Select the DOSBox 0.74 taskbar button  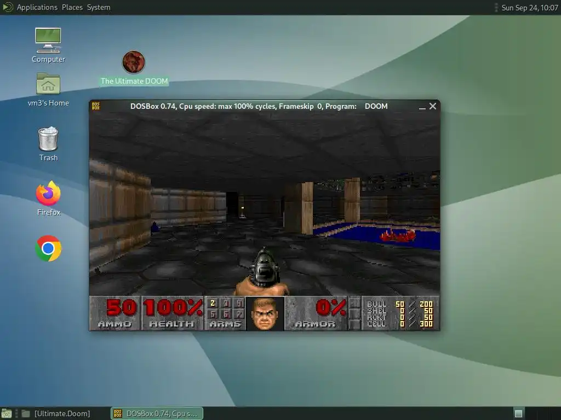(x=157, y=413)
